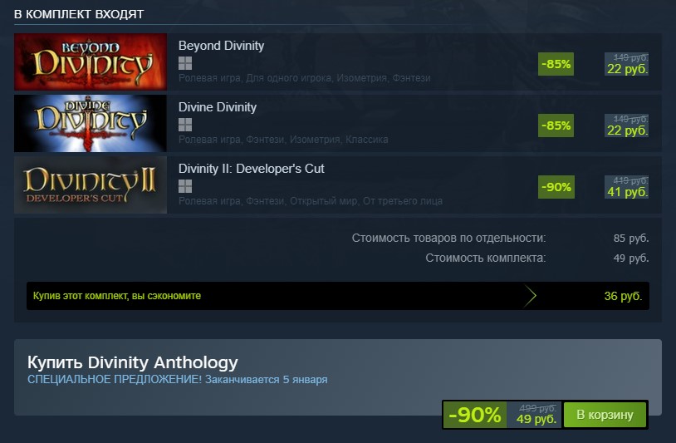Click the 22 руб. price of Divine Divinity
Viewport: 676px width, 443px height.
[627, 130]
